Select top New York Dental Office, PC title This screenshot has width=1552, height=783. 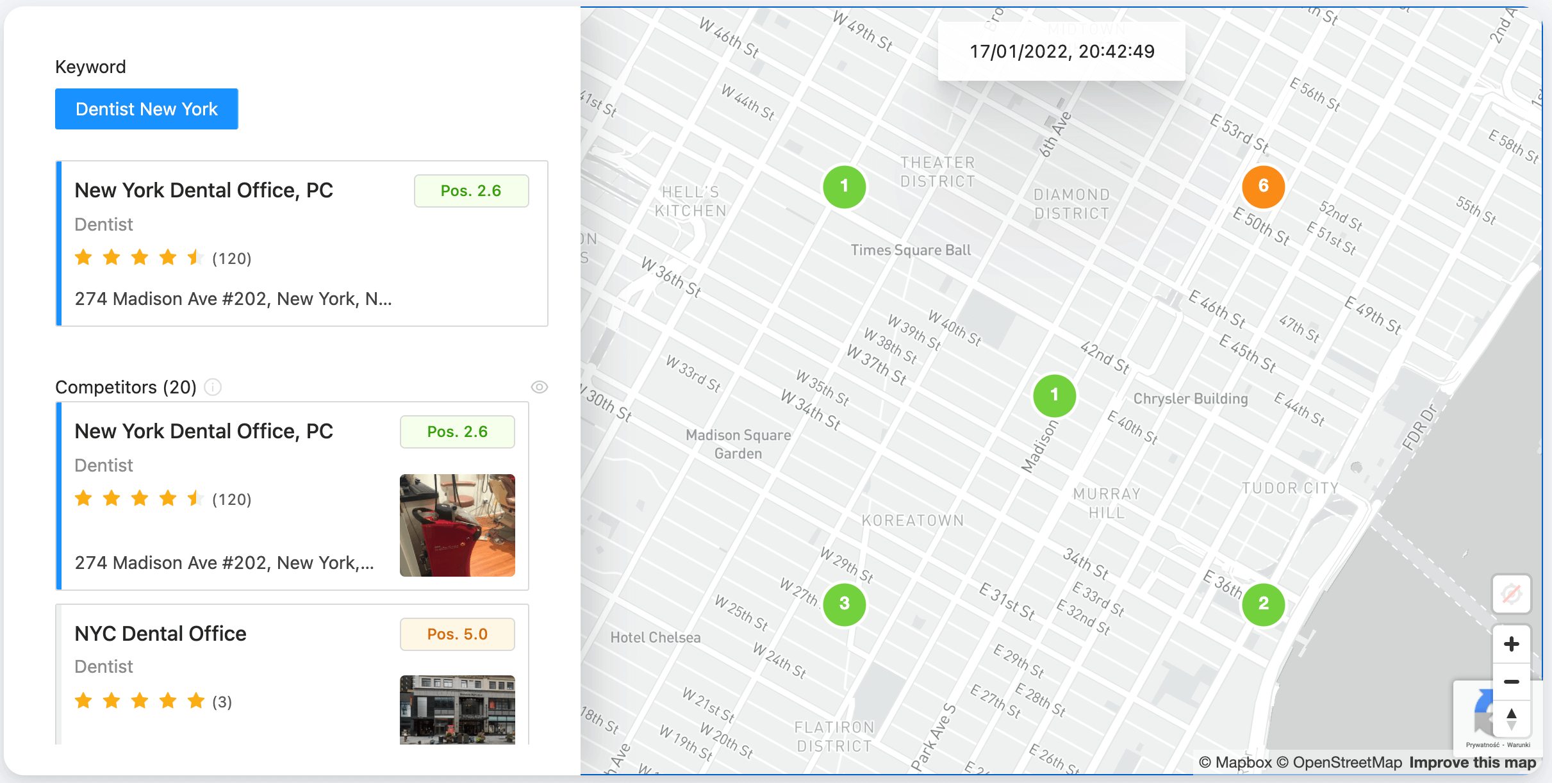click(204, 190)
